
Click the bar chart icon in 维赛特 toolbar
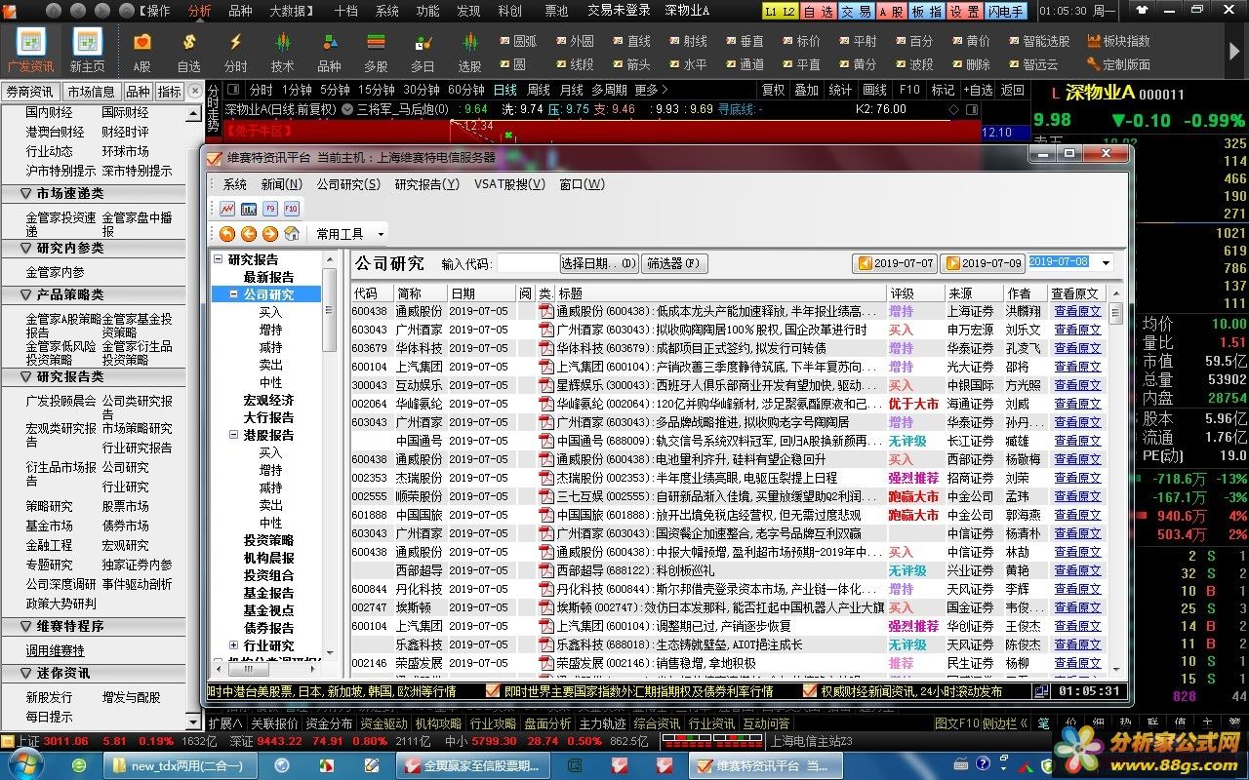(249, 209)
